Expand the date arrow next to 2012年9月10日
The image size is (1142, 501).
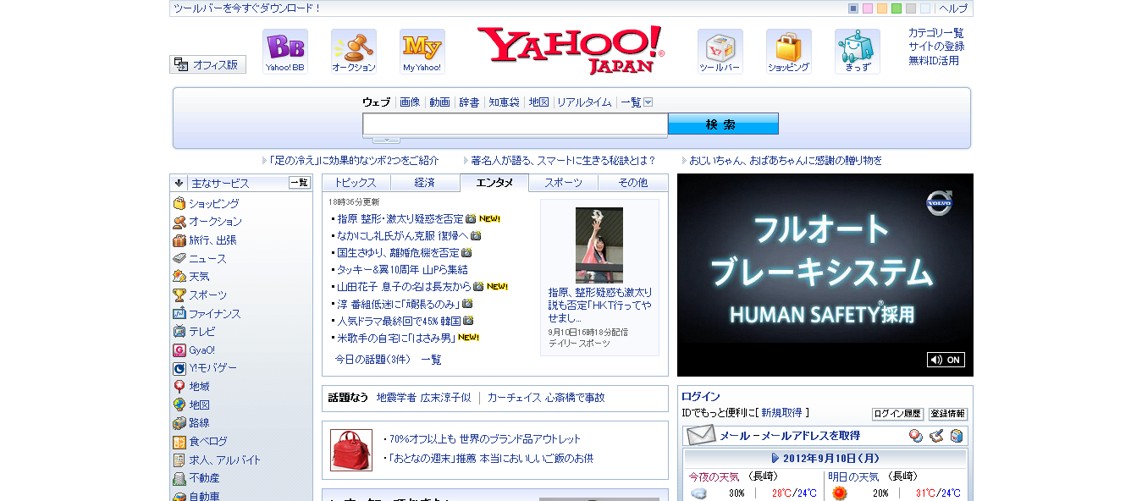point(775,458)
